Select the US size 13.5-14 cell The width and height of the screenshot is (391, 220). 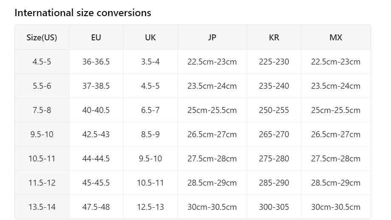(x=42, y=207)
